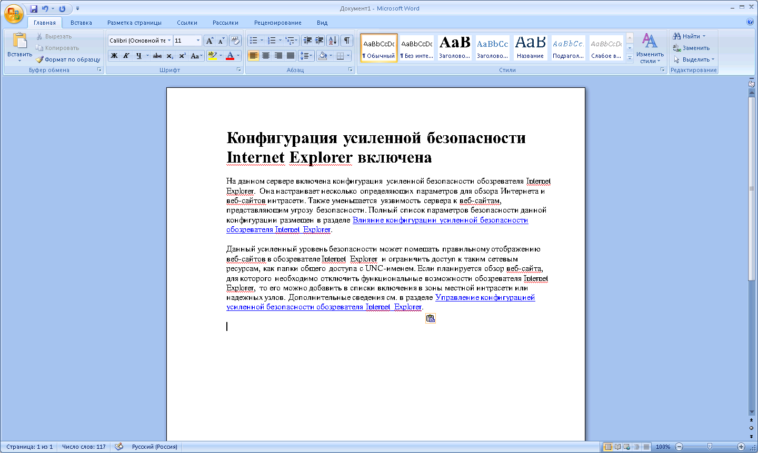Toggle bold (Ж) formatting
This screenshot has height=453, width=758.
[114, 55]
